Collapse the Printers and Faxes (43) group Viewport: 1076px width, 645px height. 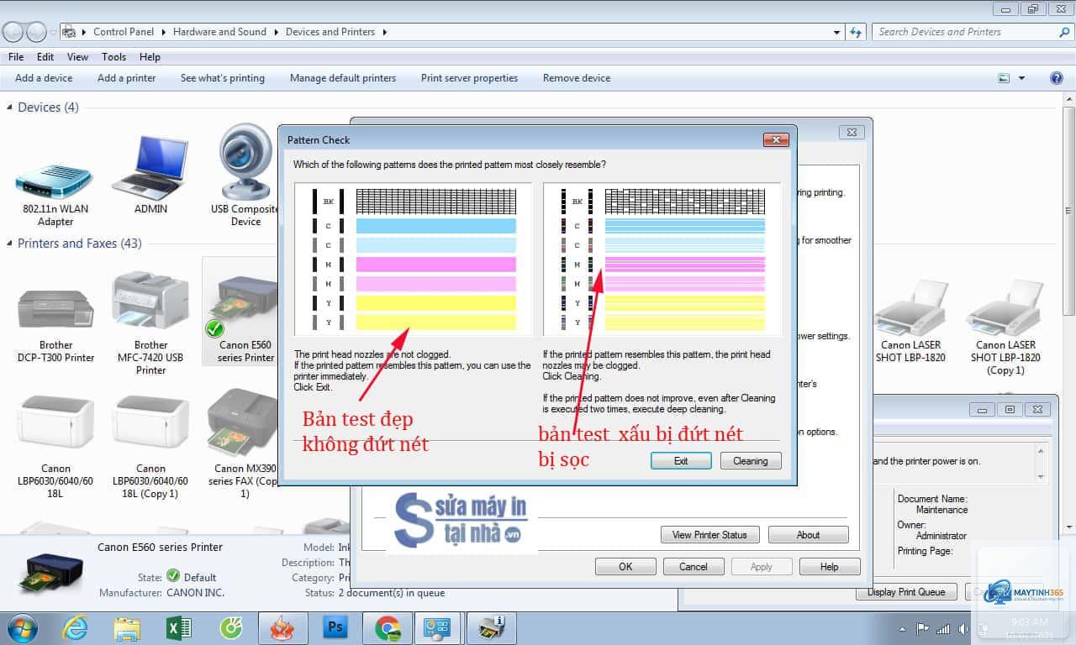[10, 244]
